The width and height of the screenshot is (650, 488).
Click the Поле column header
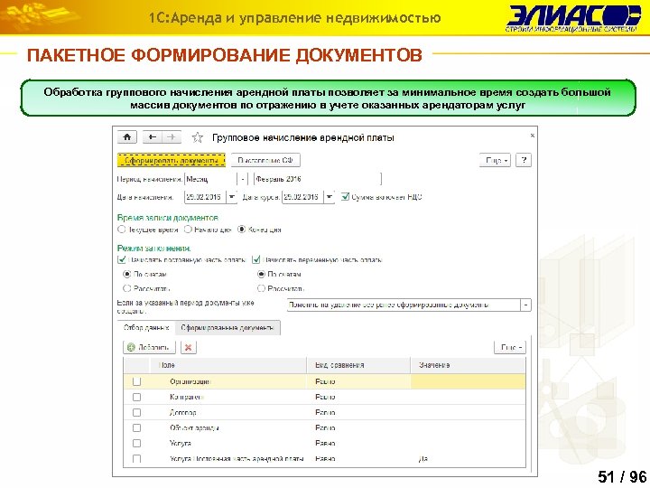click(x=227, y=365)
